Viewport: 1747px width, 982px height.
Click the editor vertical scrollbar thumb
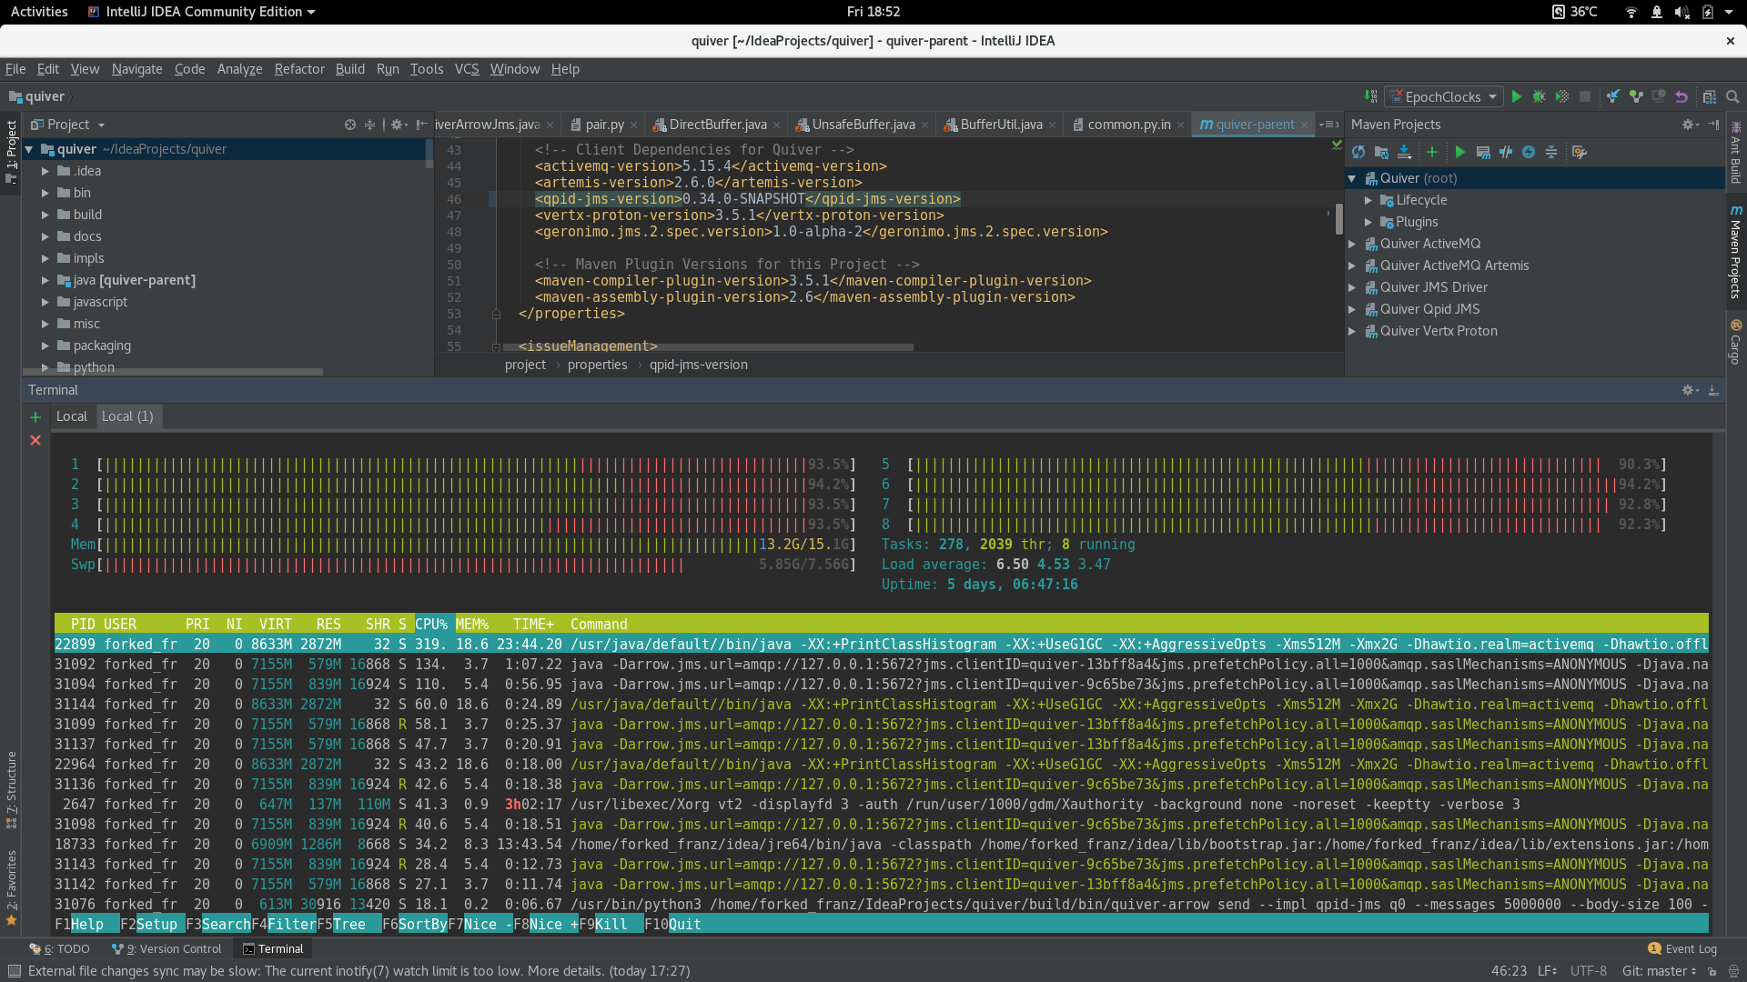(x=1339, y=219)
